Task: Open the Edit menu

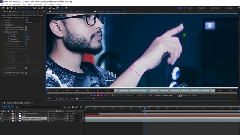Action: (x=7, y=4)
